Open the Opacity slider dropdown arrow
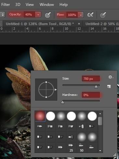 (38, 15)
